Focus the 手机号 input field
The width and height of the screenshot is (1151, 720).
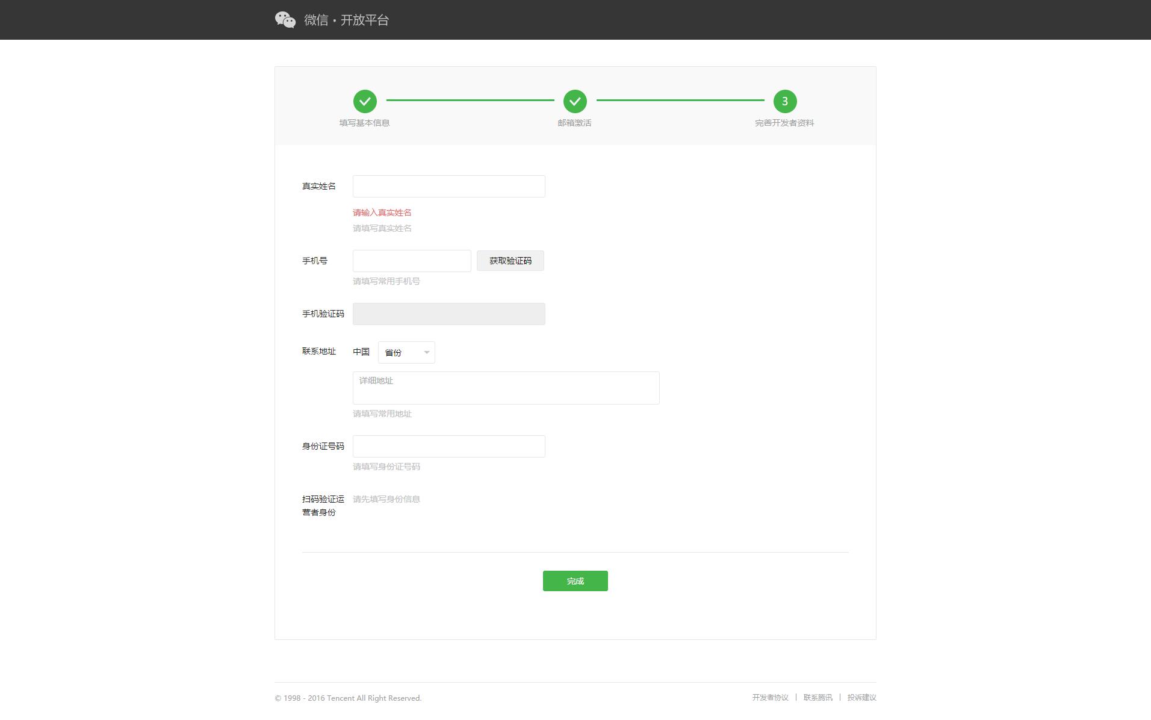pyautogui.click(x=412, y=261)
